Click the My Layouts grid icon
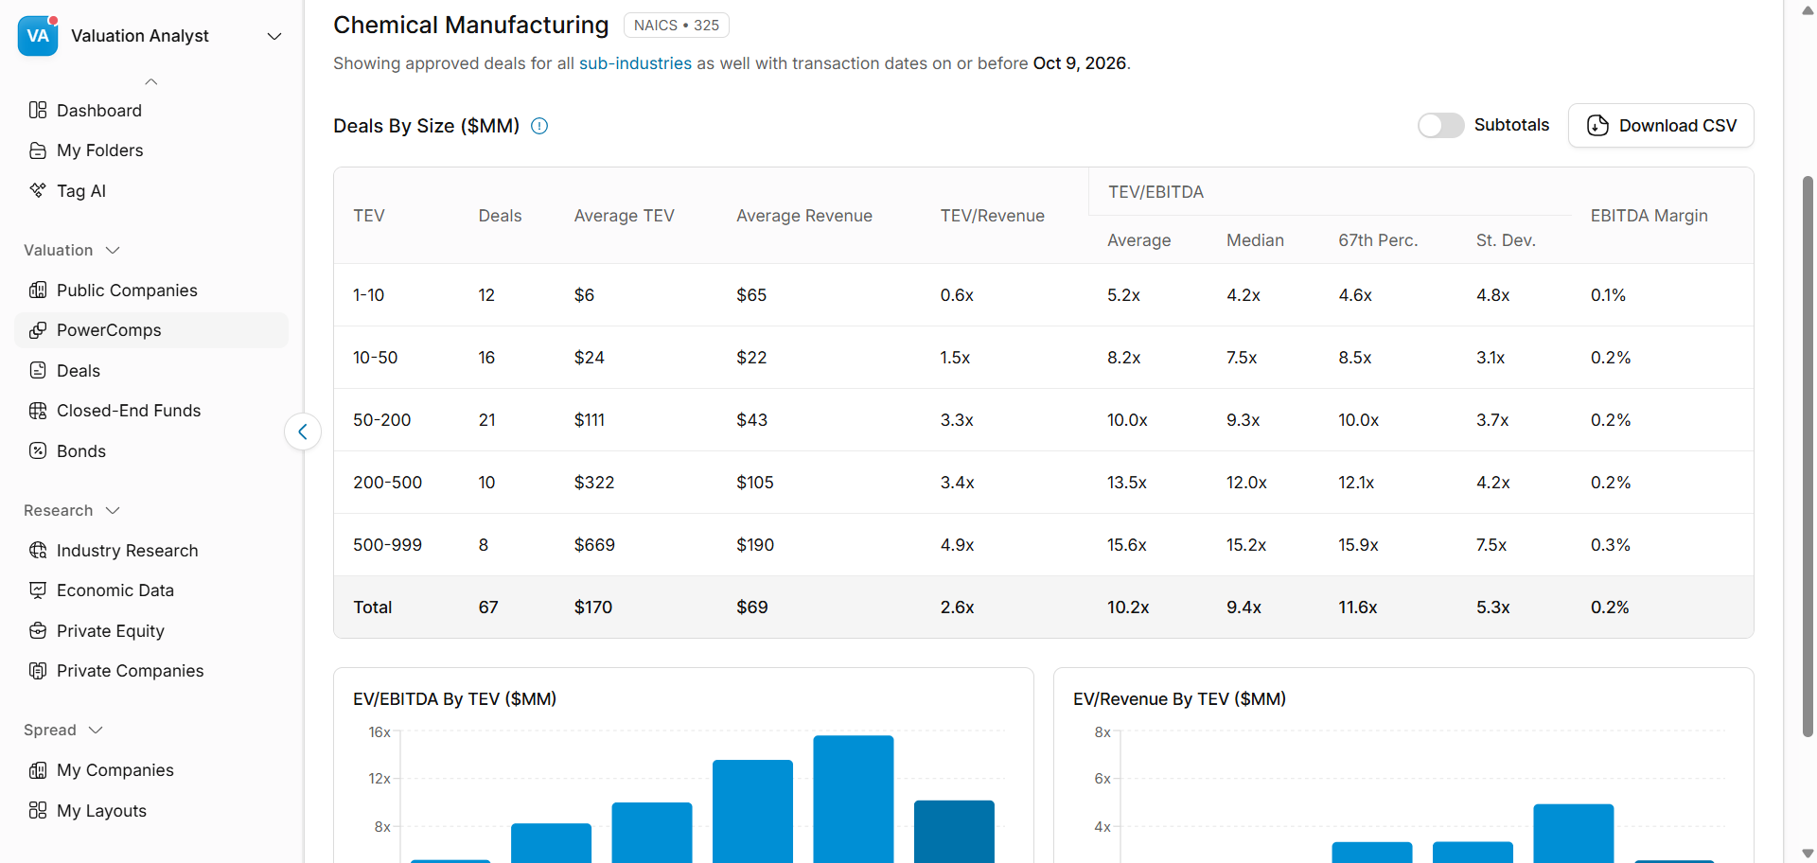The width and height of the screenshot is (1817, 863). (38, 811)
